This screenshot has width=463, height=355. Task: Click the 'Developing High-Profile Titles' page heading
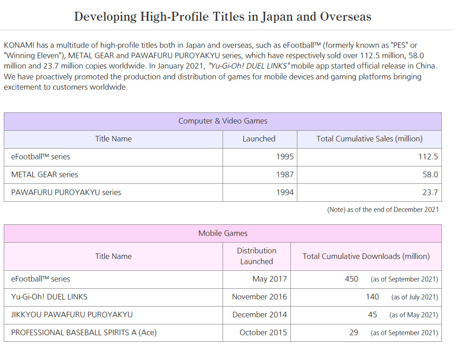click(x=223, y=17)
